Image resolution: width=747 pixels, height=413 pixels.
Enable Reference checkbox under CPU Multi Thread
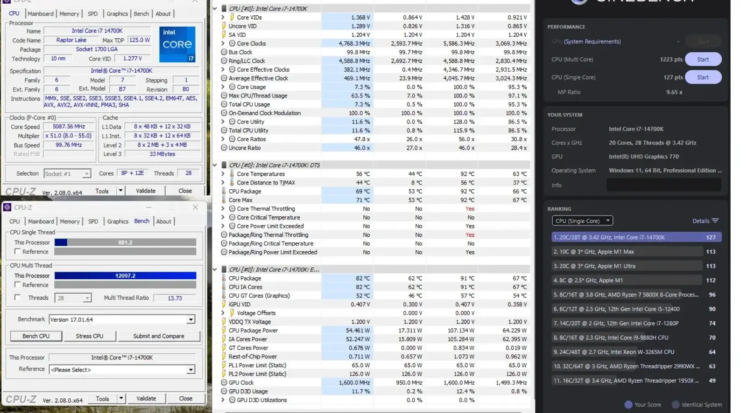17,284
